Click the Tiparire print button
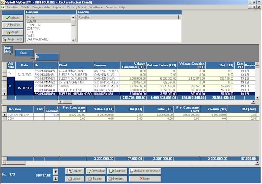Viewport: 262px width, 184px height. 96,179
